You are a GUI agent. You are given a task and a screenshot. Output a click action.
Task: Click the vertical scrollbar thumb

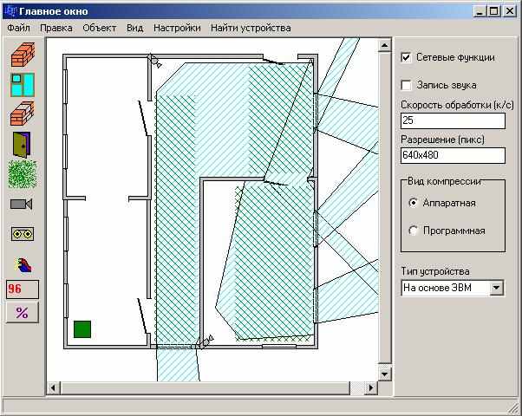(x=384, y=207)
